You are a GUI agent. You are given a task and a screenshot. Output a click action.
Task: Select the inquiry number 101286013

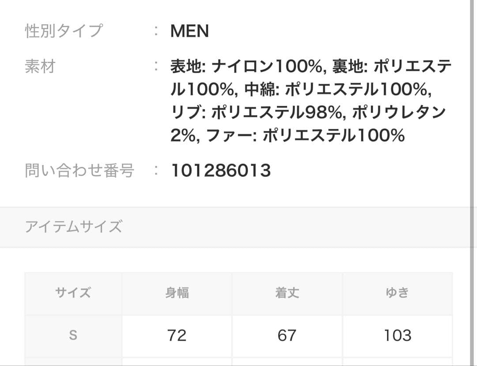[x=221, y=170]
